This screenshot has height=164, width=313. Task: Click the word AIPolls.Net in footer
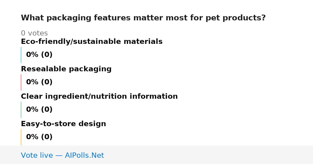[x=84, y=155]
